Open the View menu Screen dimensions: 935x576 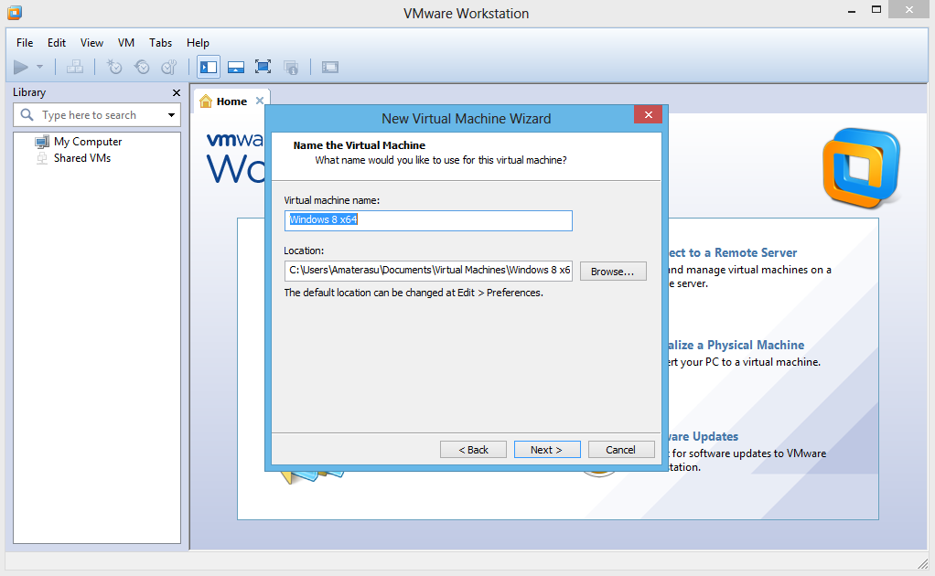pos(91,43)
